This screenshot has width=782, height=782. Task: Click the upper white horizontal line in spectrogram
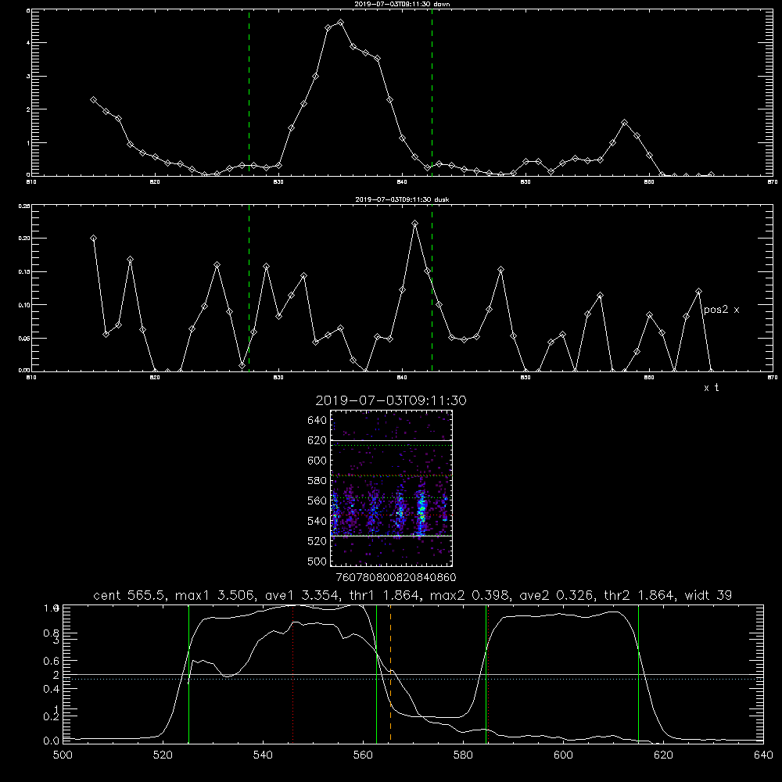click(391, 440)
